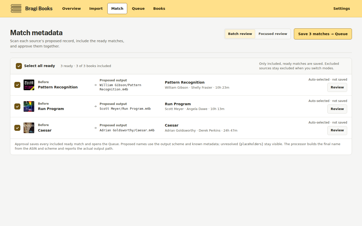Viewport: 362px width, 226px height.
Task: Go to the Overview tab
Action: coord(71,9)
